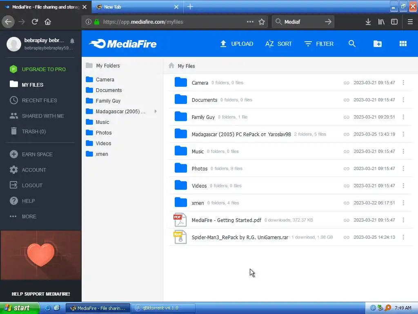Click link icon on Spider-Man3 rar row
The height and width of the screenshot is (314, 418).
[346, 238]
